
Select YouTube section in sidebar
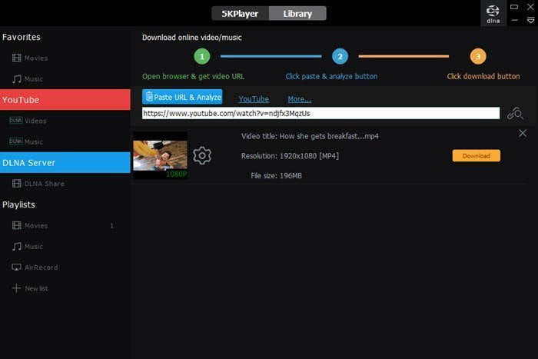[x=65, y=100]
